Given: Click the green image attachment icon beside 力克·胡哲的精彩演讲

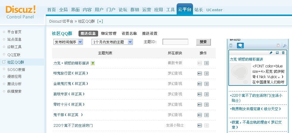Looking at the screenshot, I should [x=93, y=63].
